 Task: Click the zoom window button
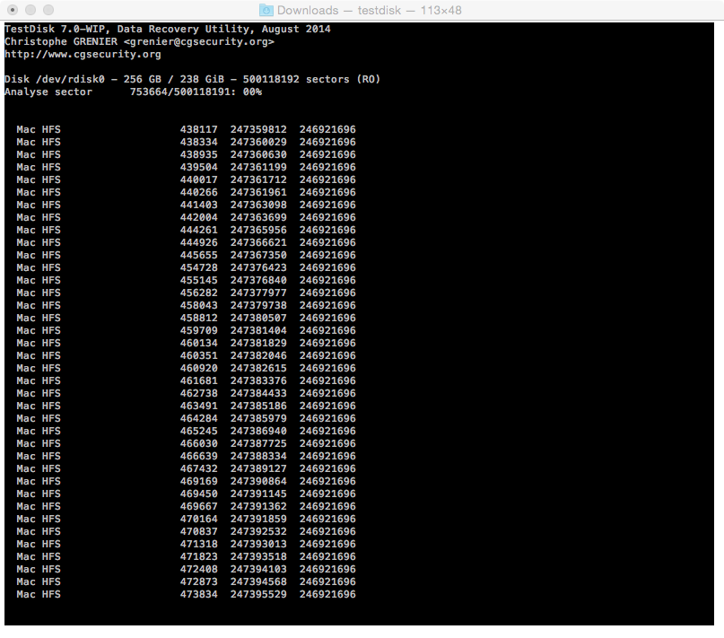[x=48, y=10]
